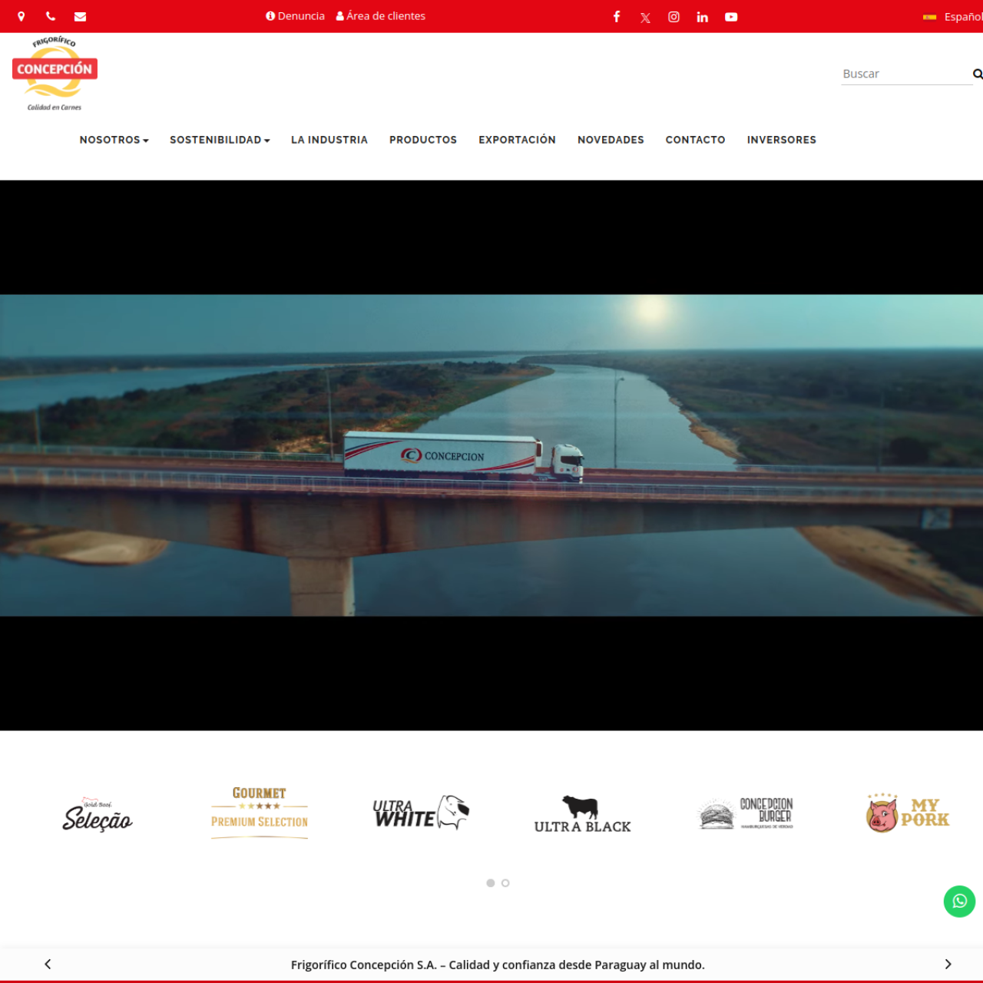
Task: Open the email envelope icon
Action: 80,16
